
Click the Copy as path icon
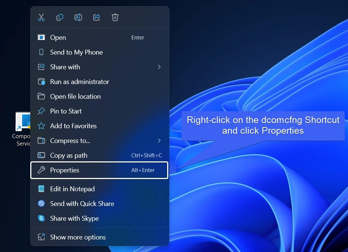click(41, 155)
